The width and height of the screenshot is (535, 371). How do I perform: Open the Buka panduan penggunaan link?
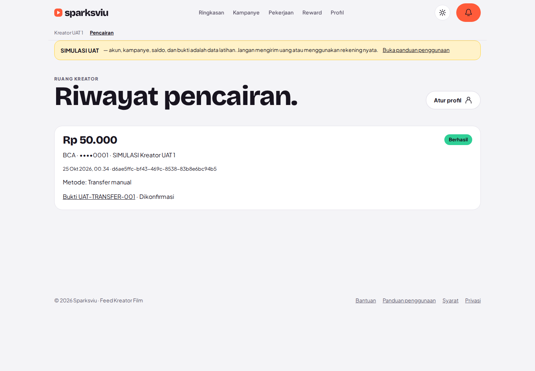[x=416, y=50]
